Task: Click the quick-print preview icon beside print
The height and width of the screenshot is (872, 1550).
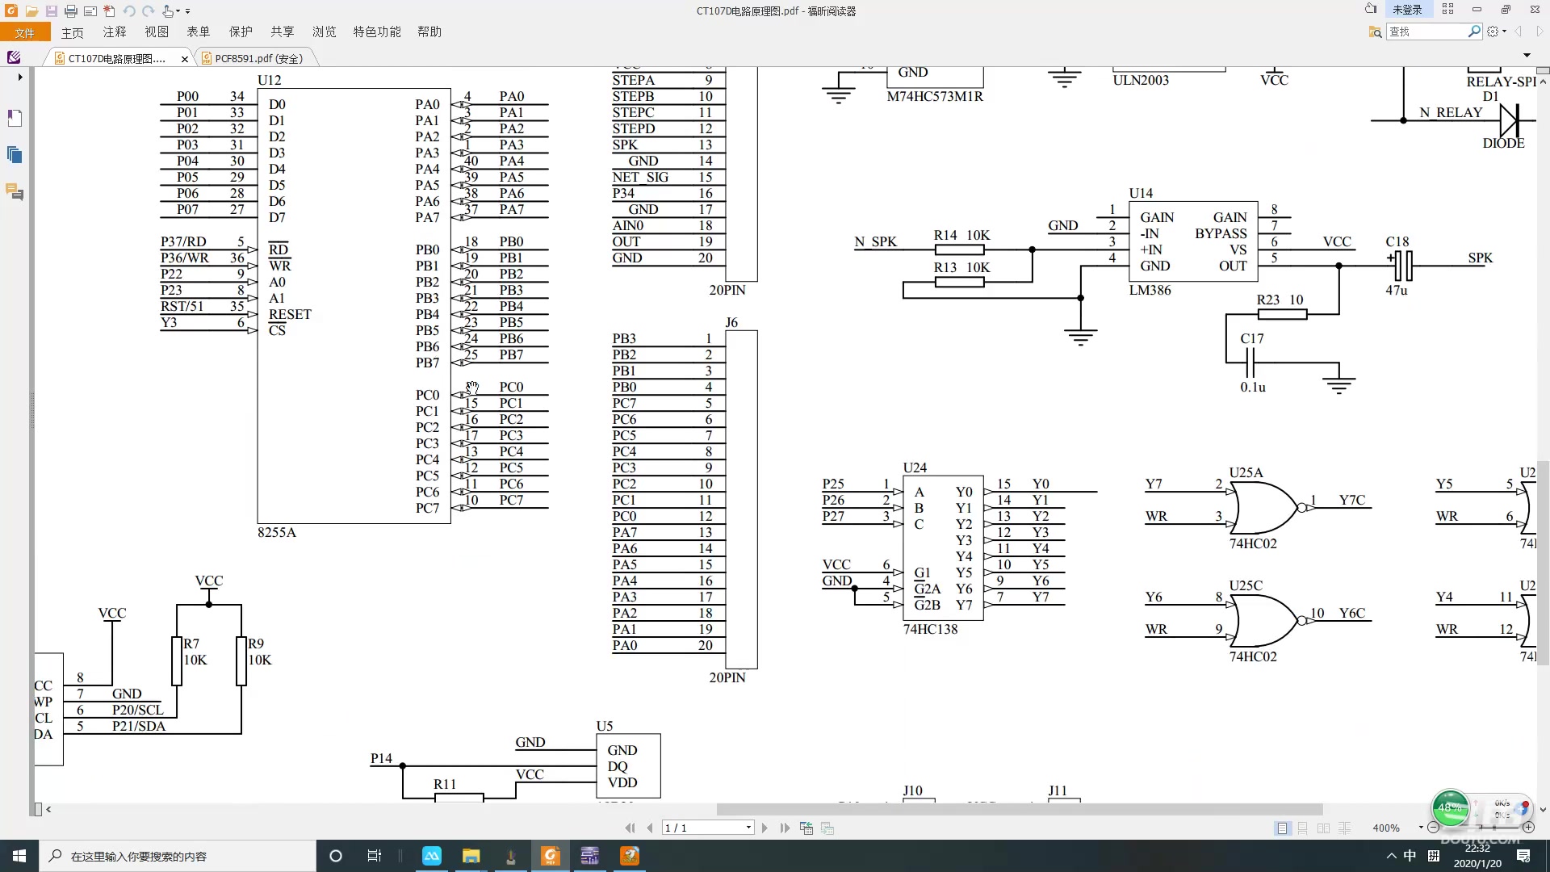Action: tap(90, 11)
